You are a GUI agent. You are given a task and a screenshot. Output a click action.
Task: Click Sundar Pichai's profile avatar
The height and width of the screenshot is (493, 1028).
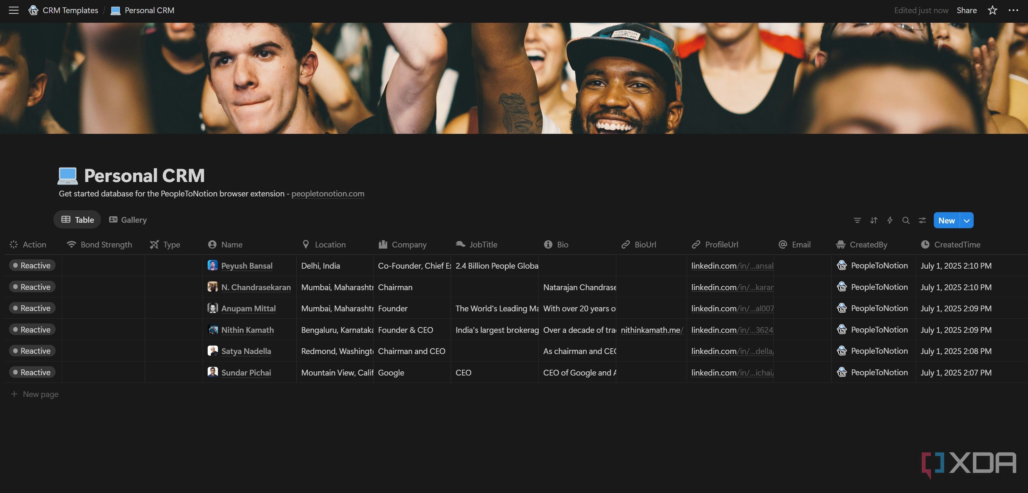coord(213,372)
